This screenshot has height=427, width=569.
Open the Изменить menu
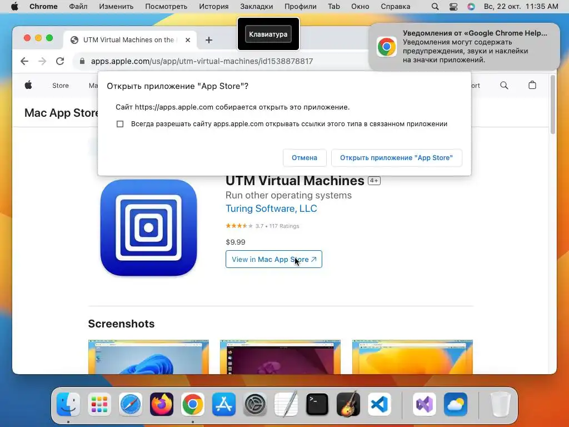[116, 7]
